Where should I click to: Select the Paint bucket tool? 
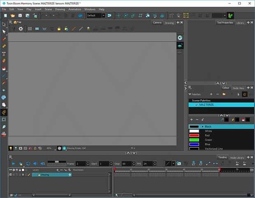[4, 68]
